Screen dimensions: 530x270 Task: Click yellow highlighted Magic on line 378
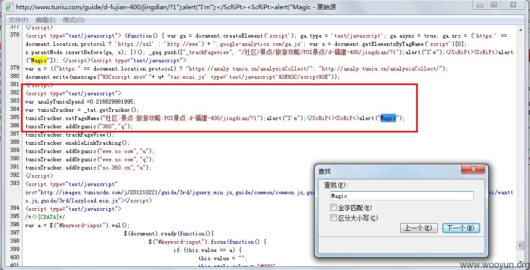39,60
